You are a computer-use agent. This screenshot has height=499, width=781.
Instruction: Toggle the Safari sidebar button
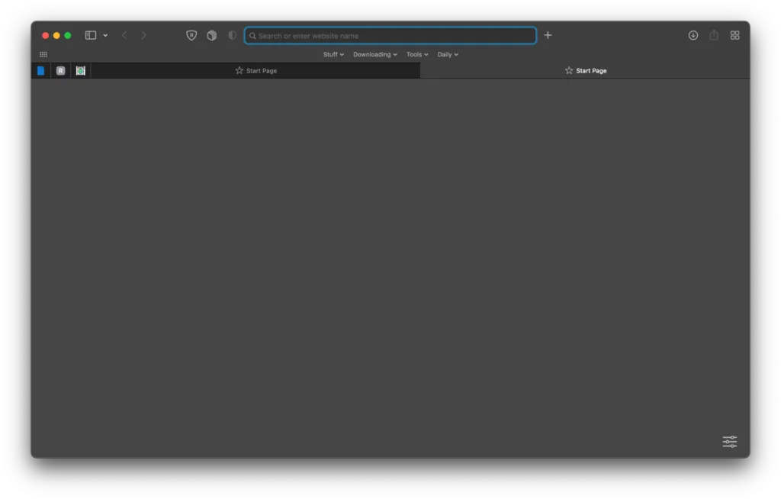pos(90,35)
